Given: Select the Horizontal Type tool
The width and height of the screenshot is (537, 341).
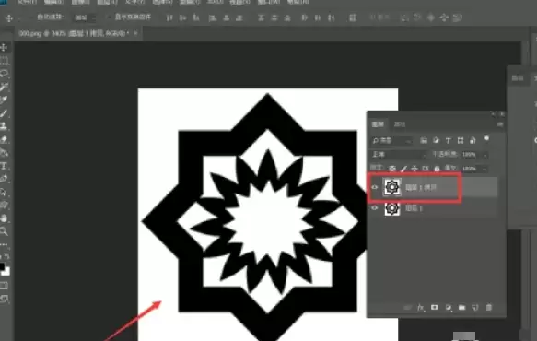Looking at the screenshot, I should (4, 166).
